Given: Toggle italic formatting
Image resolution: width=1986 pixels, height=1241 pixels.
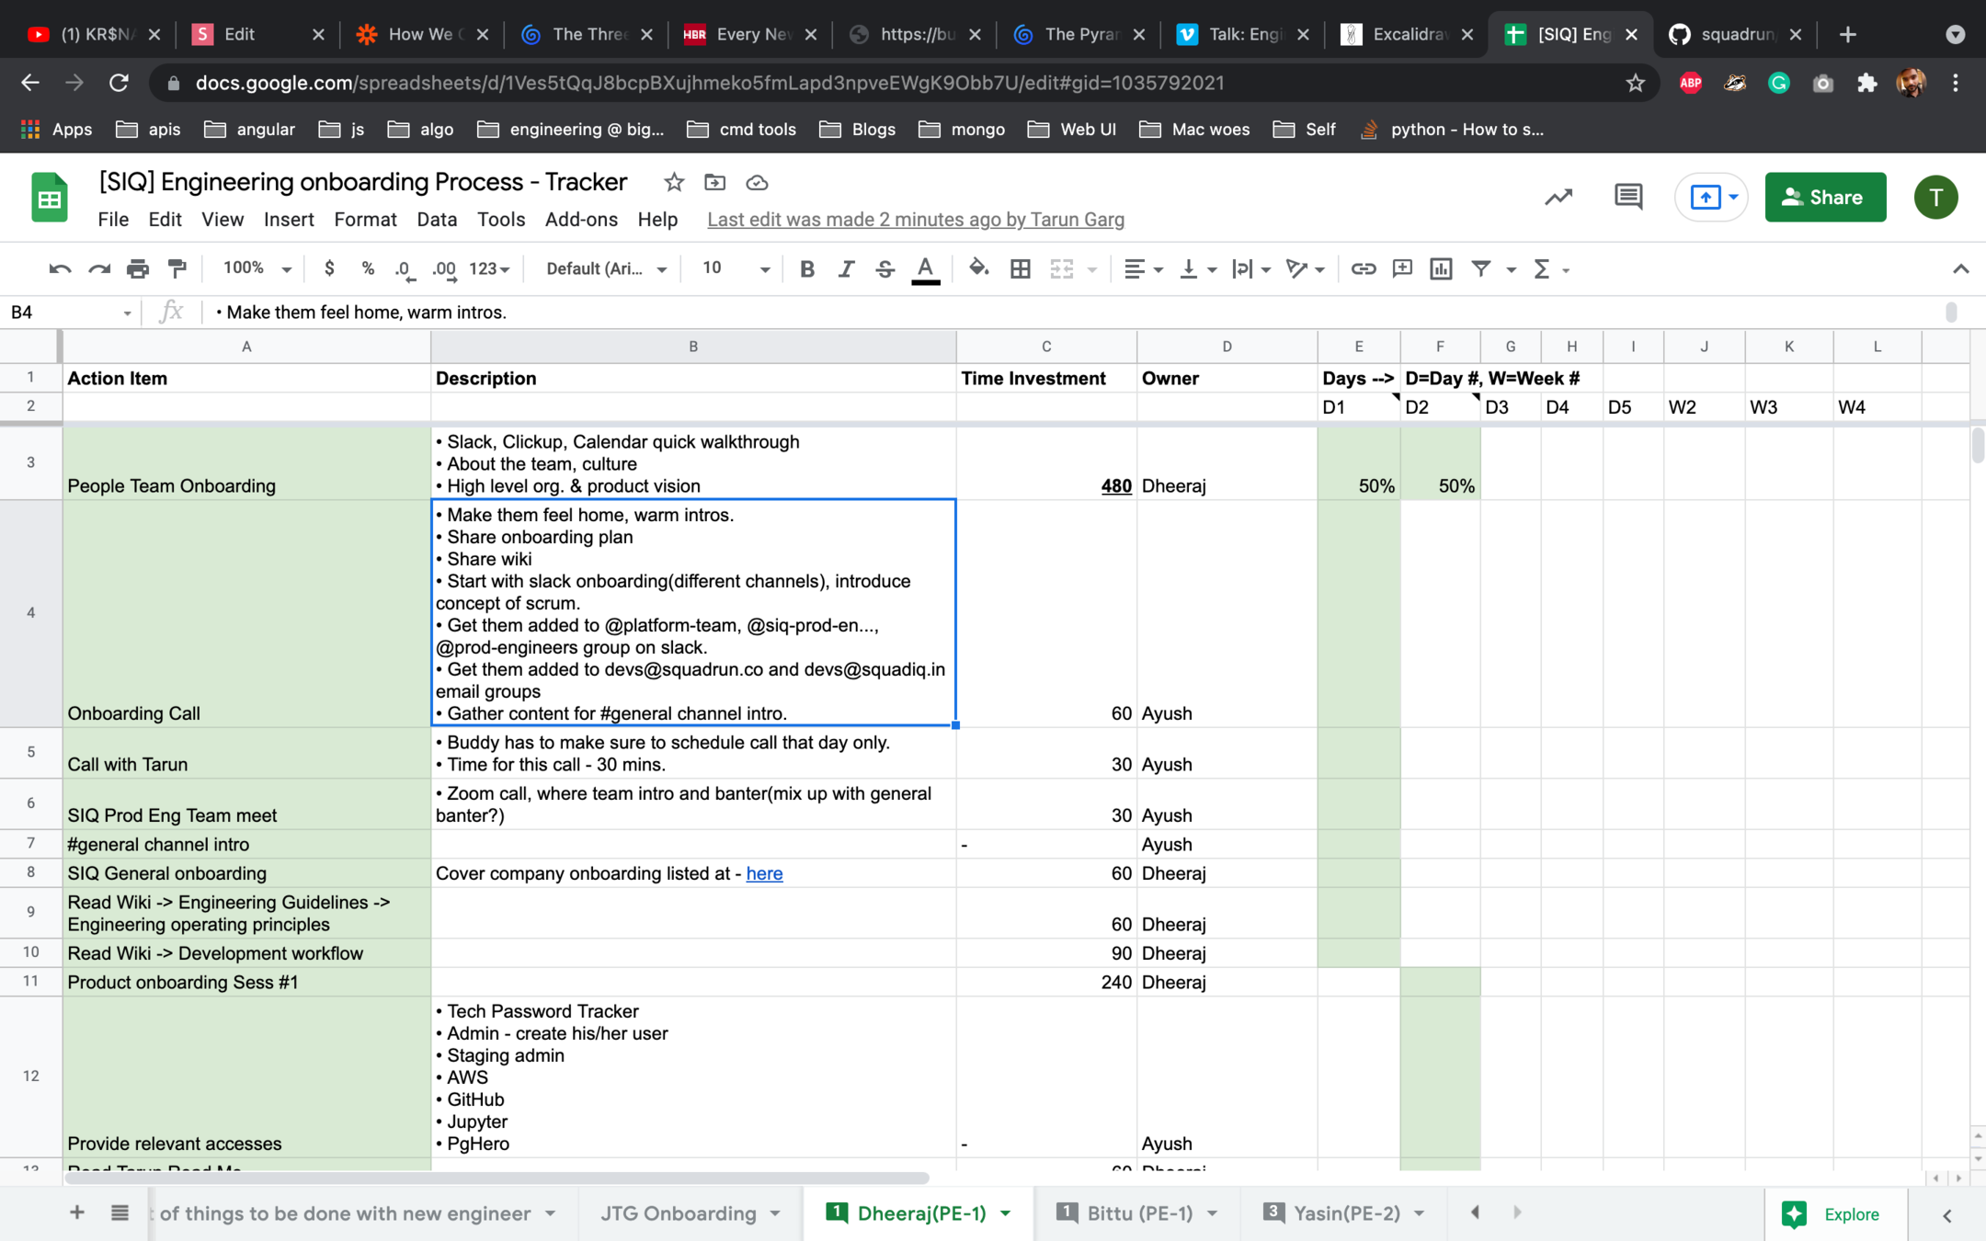Looking at the screenshot, I should (846, 268).
